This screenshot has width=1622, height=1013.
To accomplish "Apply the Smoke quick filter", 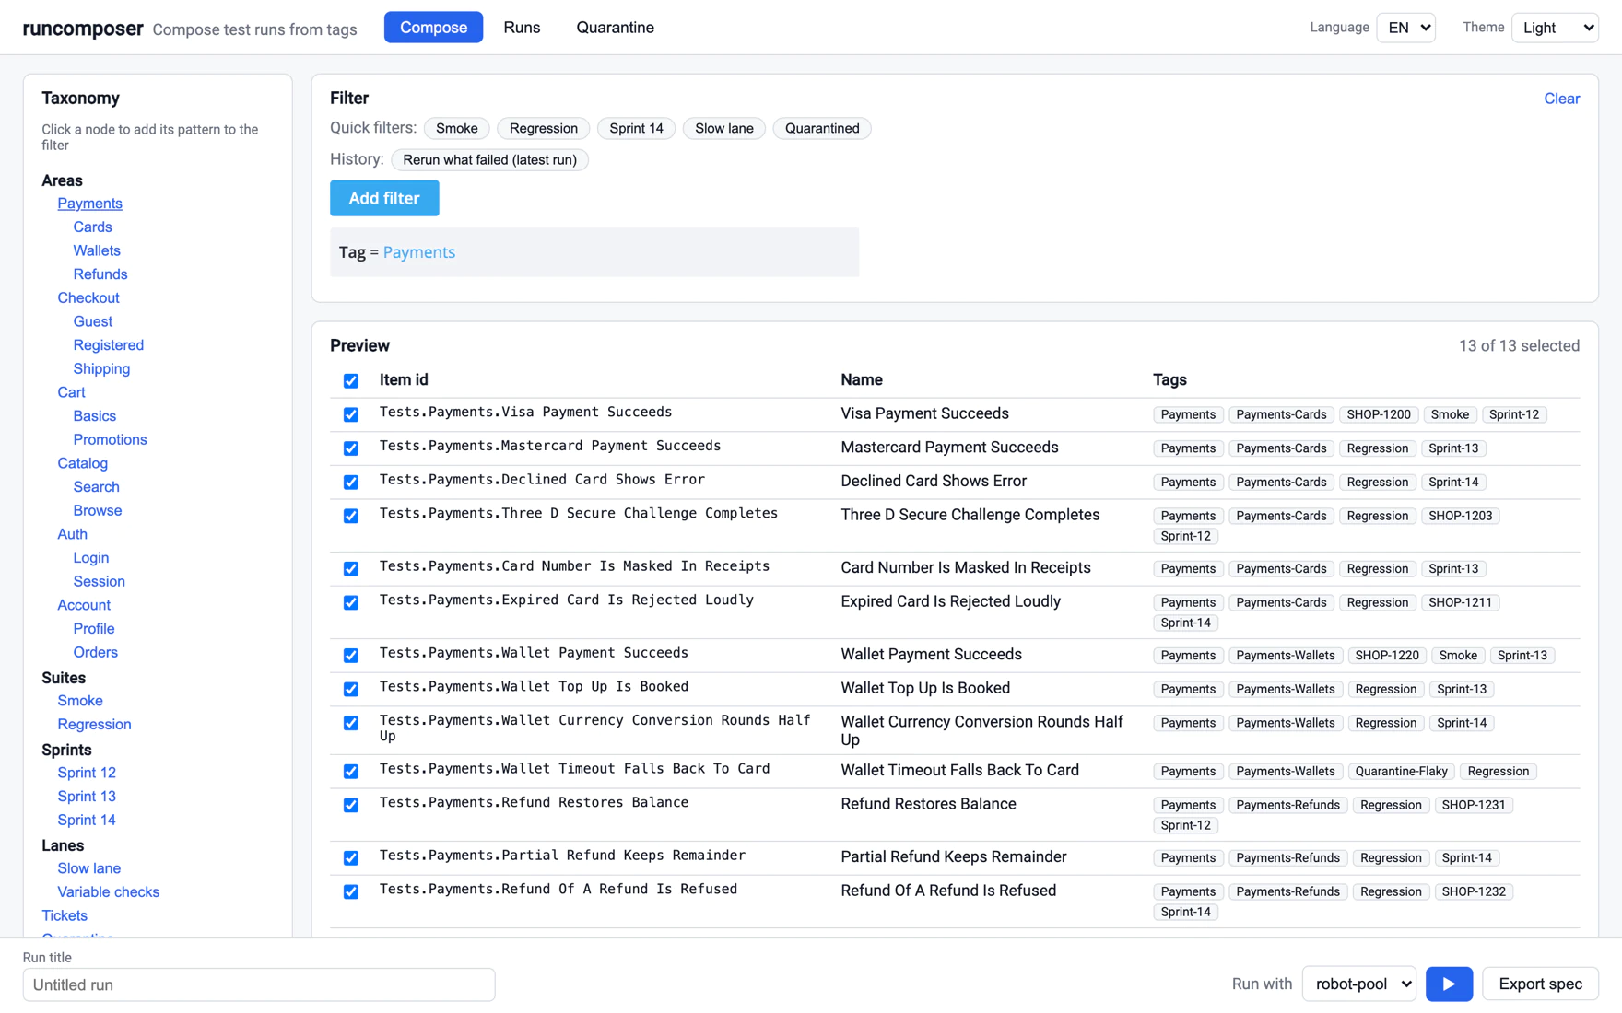I will click(x=456, y=128).
